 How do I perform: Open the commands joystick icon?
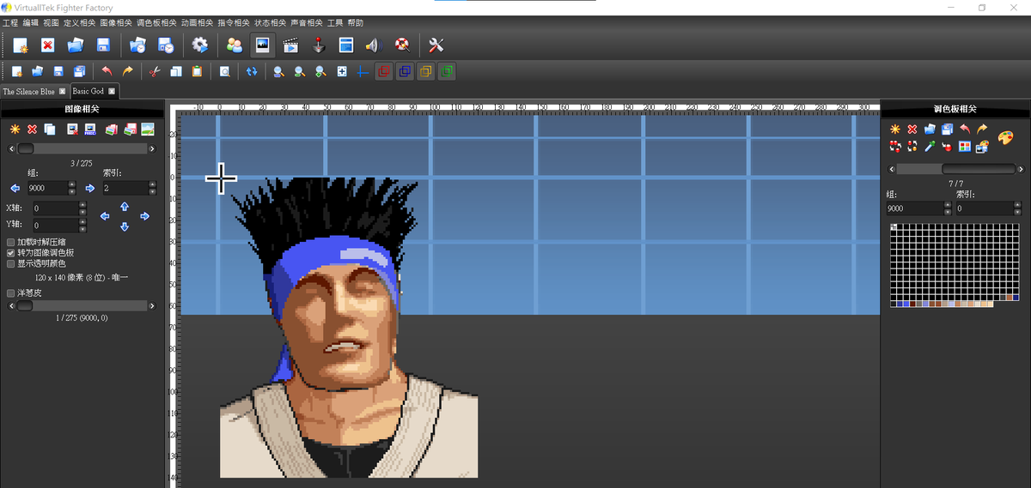tap(318, 45)
